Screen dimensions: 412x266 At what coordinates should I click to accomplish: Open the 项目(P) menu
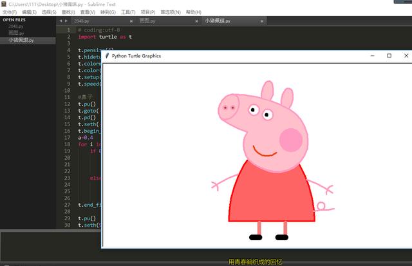click(148, 12)
